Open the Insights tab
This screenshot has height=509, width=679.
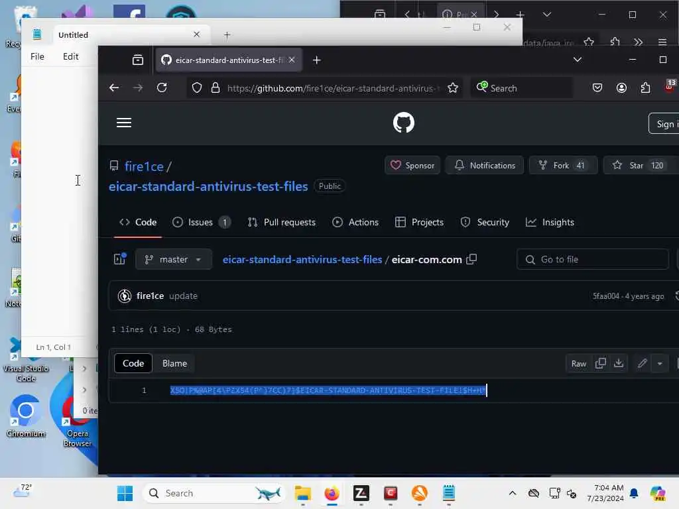[550, 222]
